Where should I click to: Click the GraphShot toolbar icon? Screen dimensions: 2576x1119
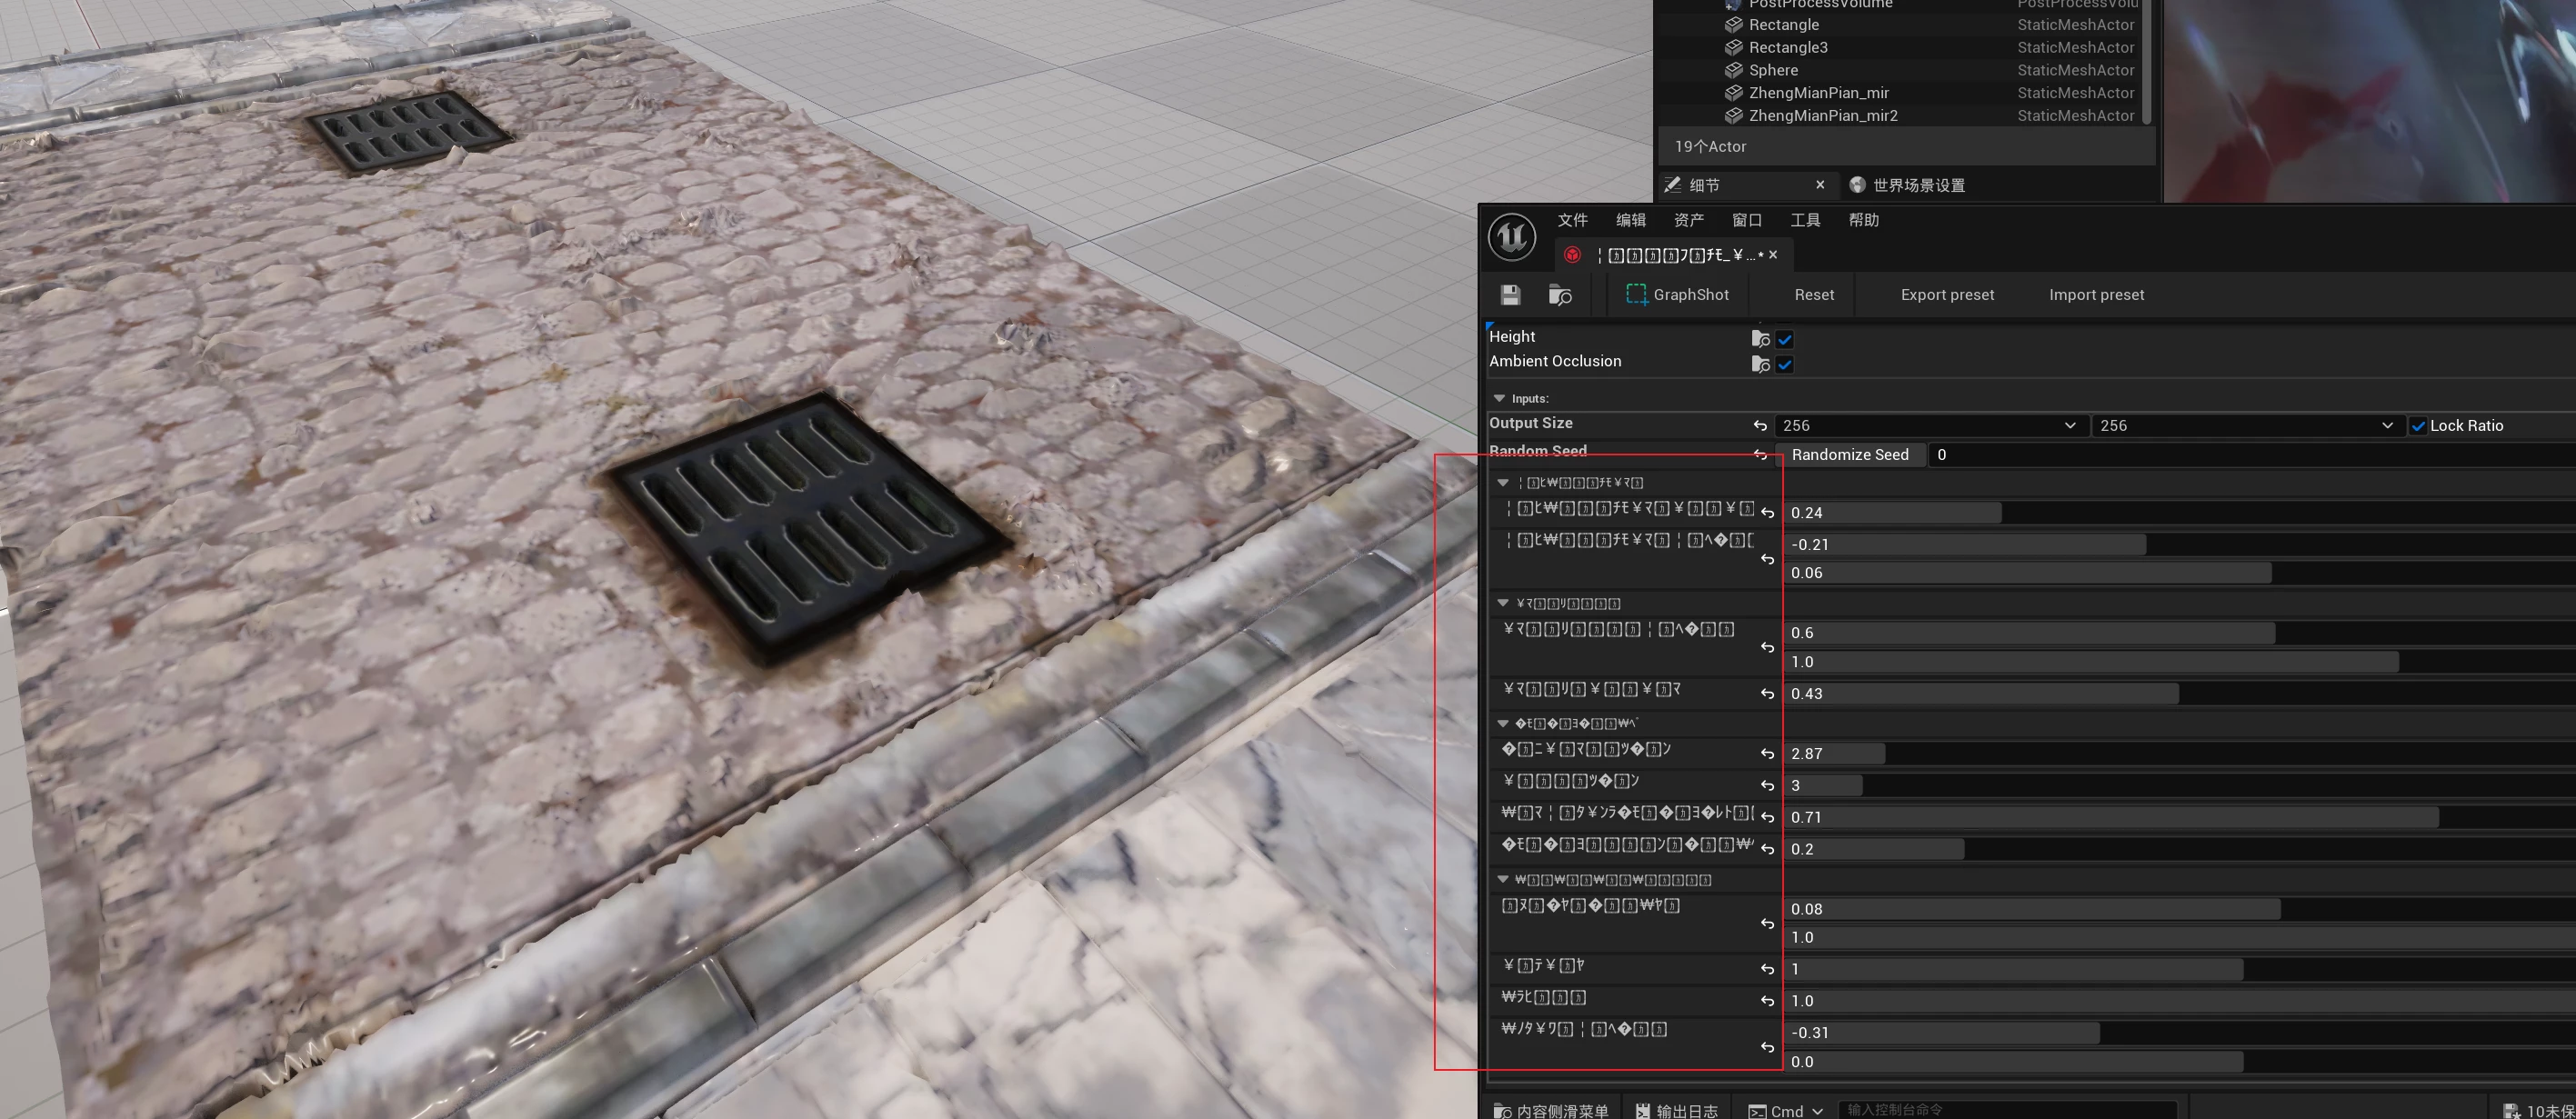tap(1637, 295)
